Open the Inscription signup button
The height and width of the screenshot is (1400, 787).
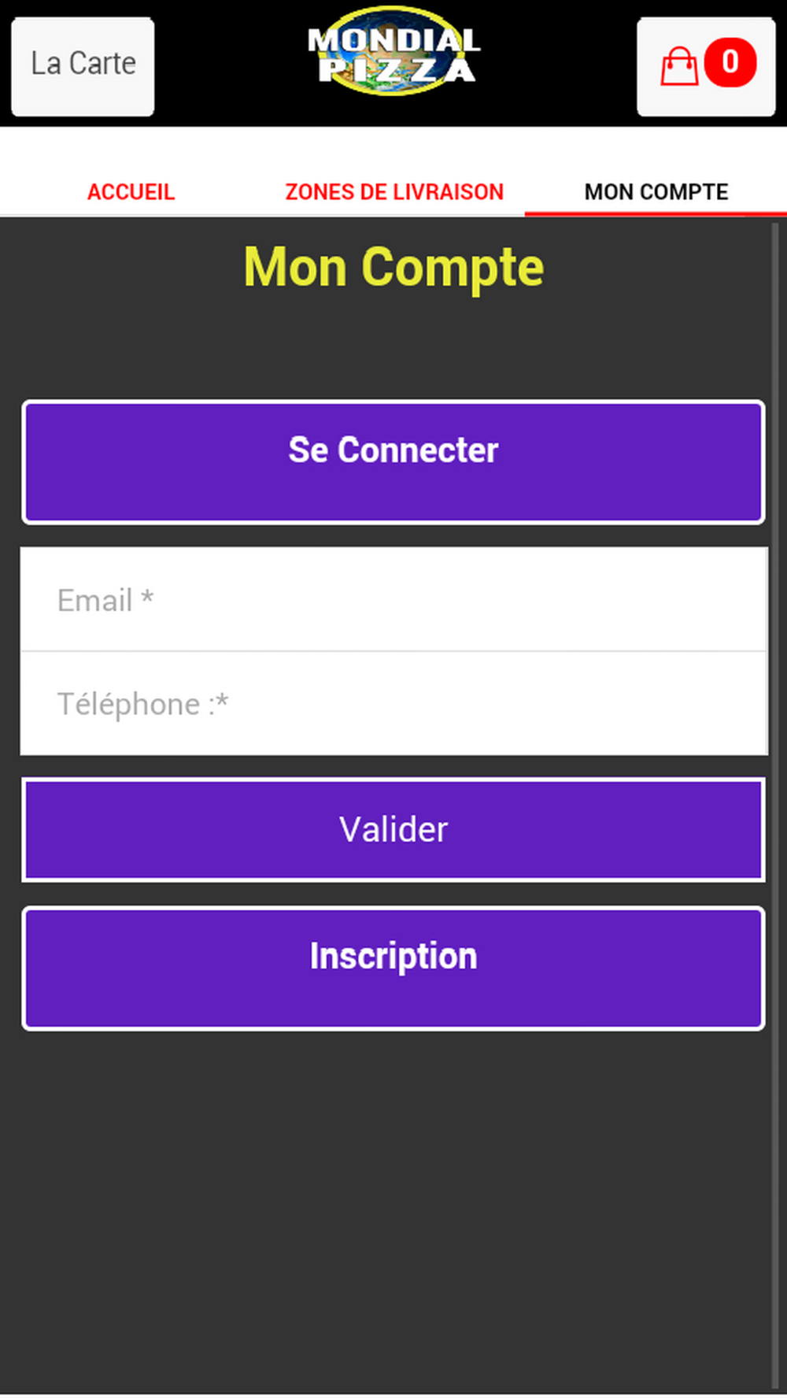393,969
